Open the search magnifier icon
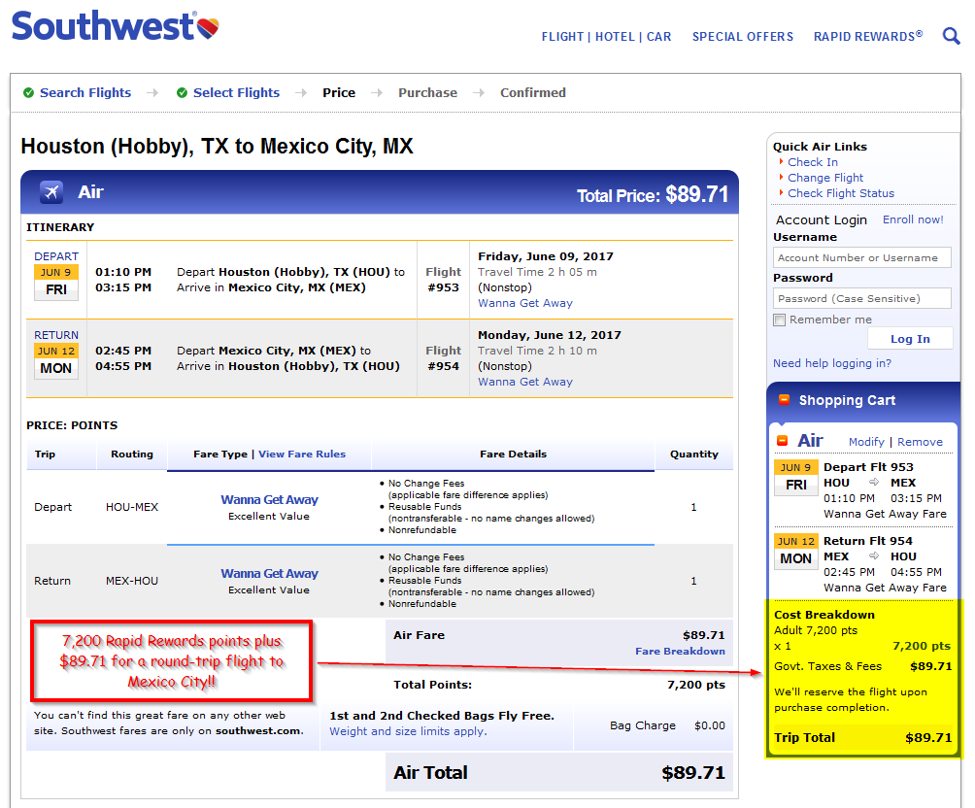The height and width of the screenshot is (808, 975). pyautogui.click(x=951, y=36)
